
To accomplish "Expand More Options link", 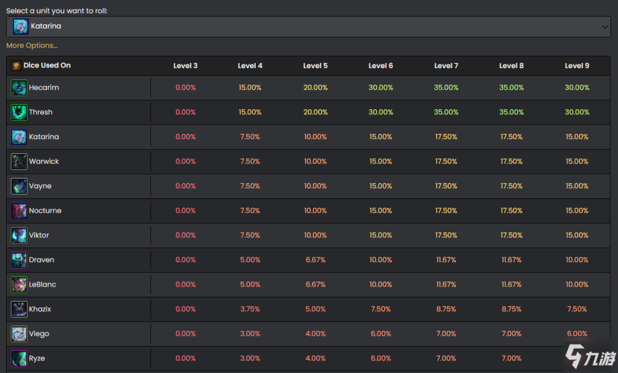I will pos(32,46).
